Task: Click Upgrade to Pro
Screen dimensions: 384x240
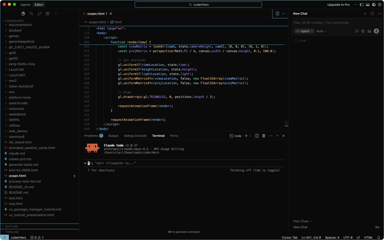Action: click(x=338, y=5)
